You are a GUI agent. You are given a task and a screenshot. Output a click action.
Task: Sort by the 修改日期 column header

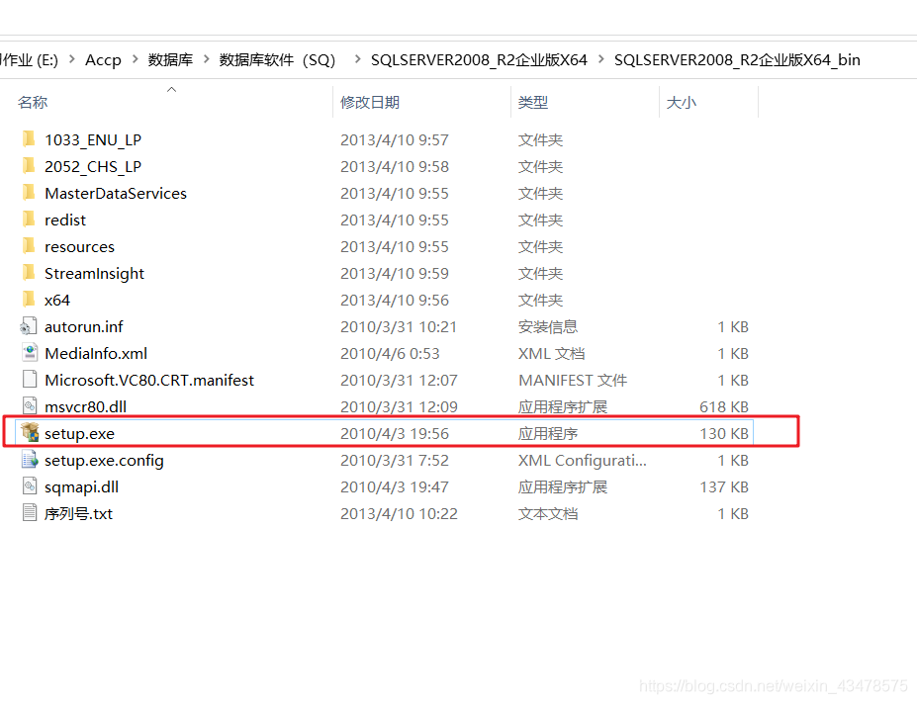click(x=370, y=102)
